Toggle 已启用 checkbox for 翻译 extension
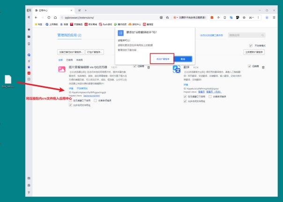Image resolution: width=283 pixels, height=202 pixels. pyautogui.click(x=250, y=67)
